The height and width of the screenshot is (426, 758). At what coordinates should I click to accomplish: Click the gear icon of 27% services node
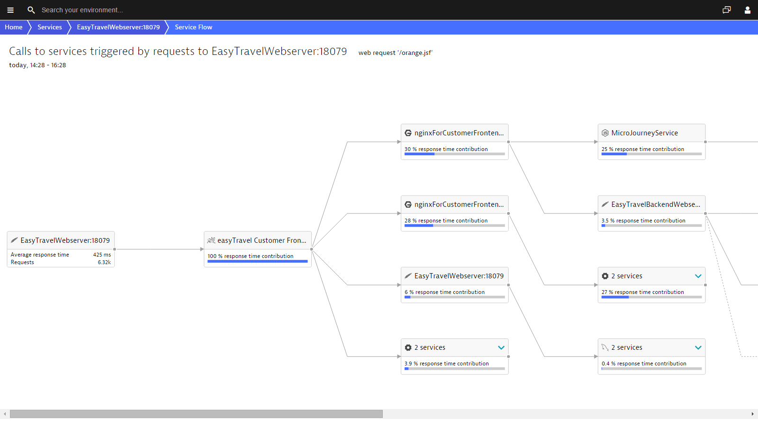605,276
